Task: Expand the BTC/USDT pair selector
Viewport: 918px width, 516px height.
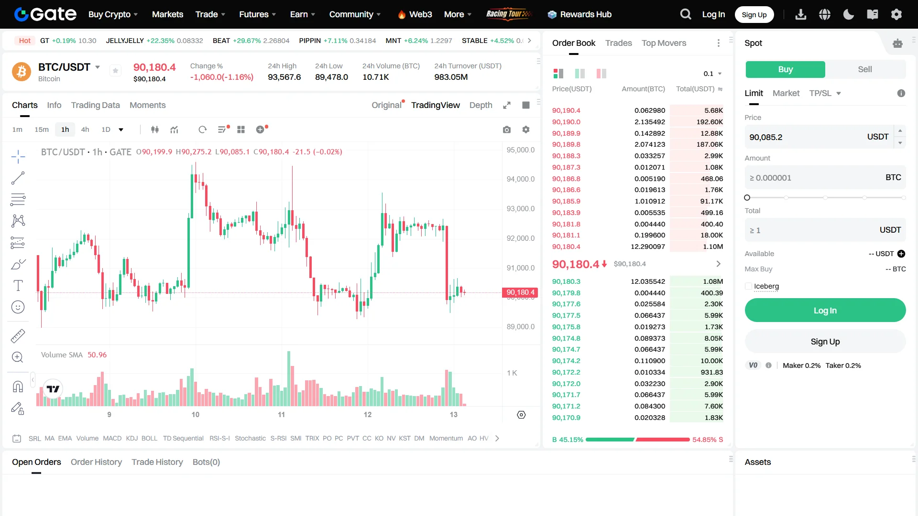Action: [x=98, y=67]
